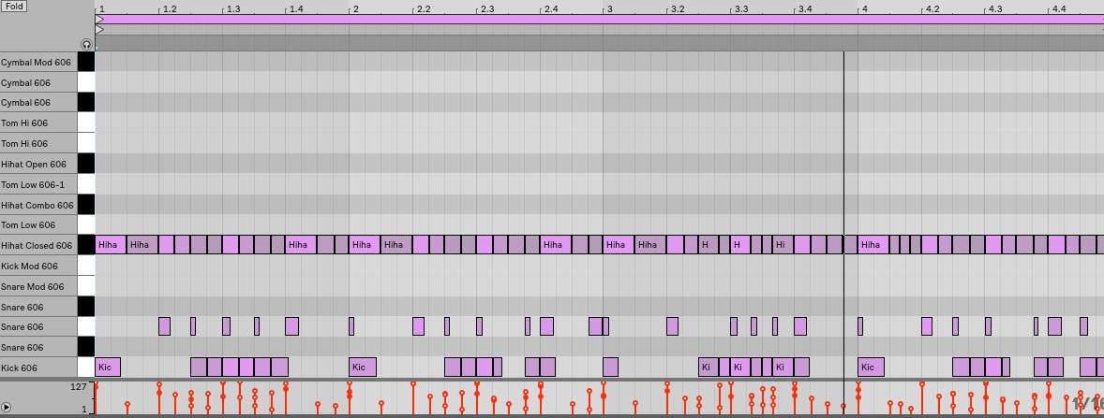
Task: Select the Hihat note at bar 4
Action: (872, 245)
